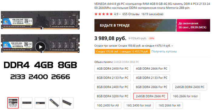212x110 pixels.
Task: Choose 16G 2400 for All option
Action: [108, 105]
